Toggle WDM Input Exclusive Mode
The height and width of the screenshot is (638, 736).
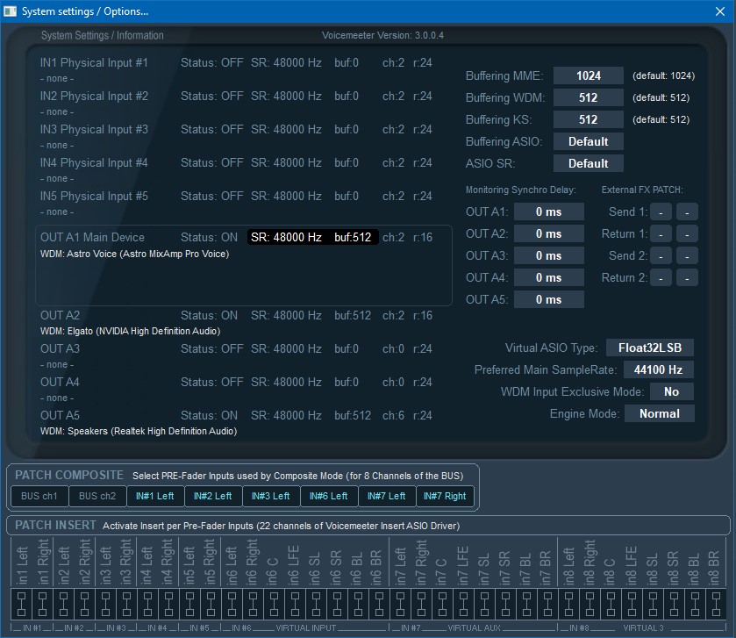[672, 391]
